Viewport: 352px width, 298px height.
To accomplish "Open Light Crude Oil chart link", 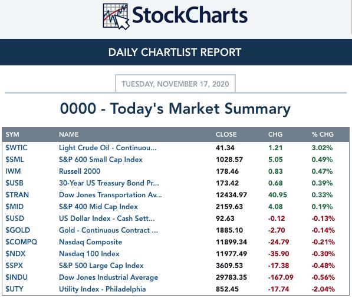I will coord(108,148).
